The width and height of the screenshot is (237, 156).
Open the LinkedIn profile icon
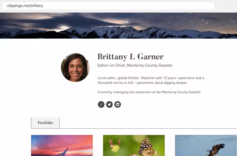click(117, 104)
